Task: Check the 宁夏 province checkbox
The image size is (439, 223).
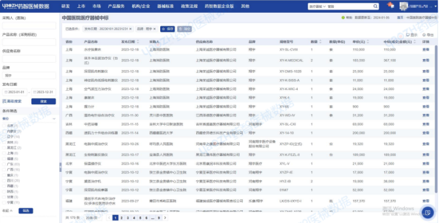Action: coord(4,202)
